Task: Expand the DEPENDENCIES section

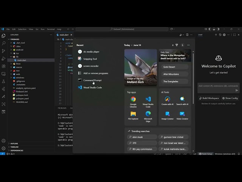Action: (17, 151)
